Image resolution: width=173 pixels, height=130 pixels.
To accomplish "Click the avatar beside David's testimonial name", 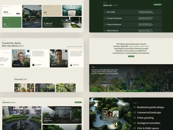I will point(71,65).
